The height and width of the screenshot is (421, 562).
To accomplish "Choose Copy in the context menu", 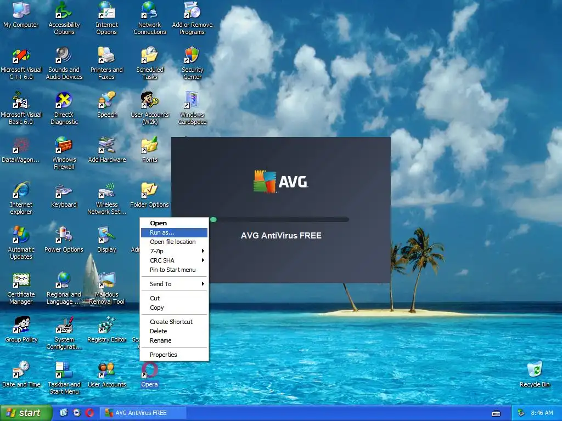I will coord(174,308).
